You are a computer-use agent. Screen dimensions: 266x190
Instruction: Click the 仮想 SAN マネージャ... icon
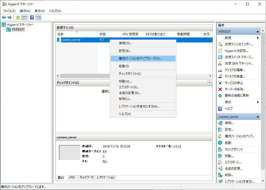[220, 64]
